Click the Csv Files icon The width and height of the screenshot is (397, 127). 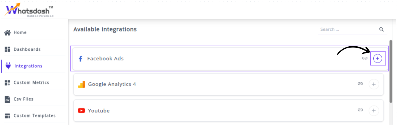click(x=8, y=99)
